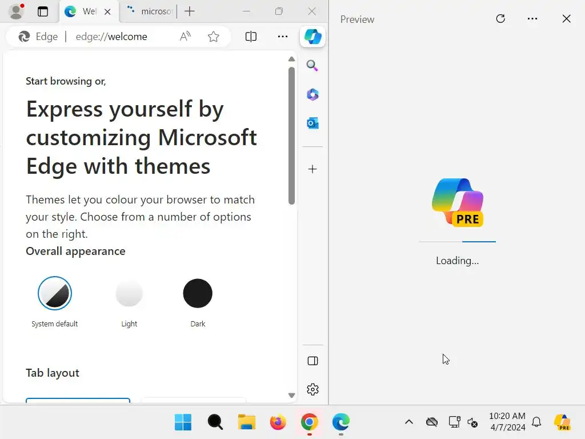This screenshot has width=585, height=439.
Task: Open Copilot preview in taskbar corner
Action: click(x=562, y=422)
